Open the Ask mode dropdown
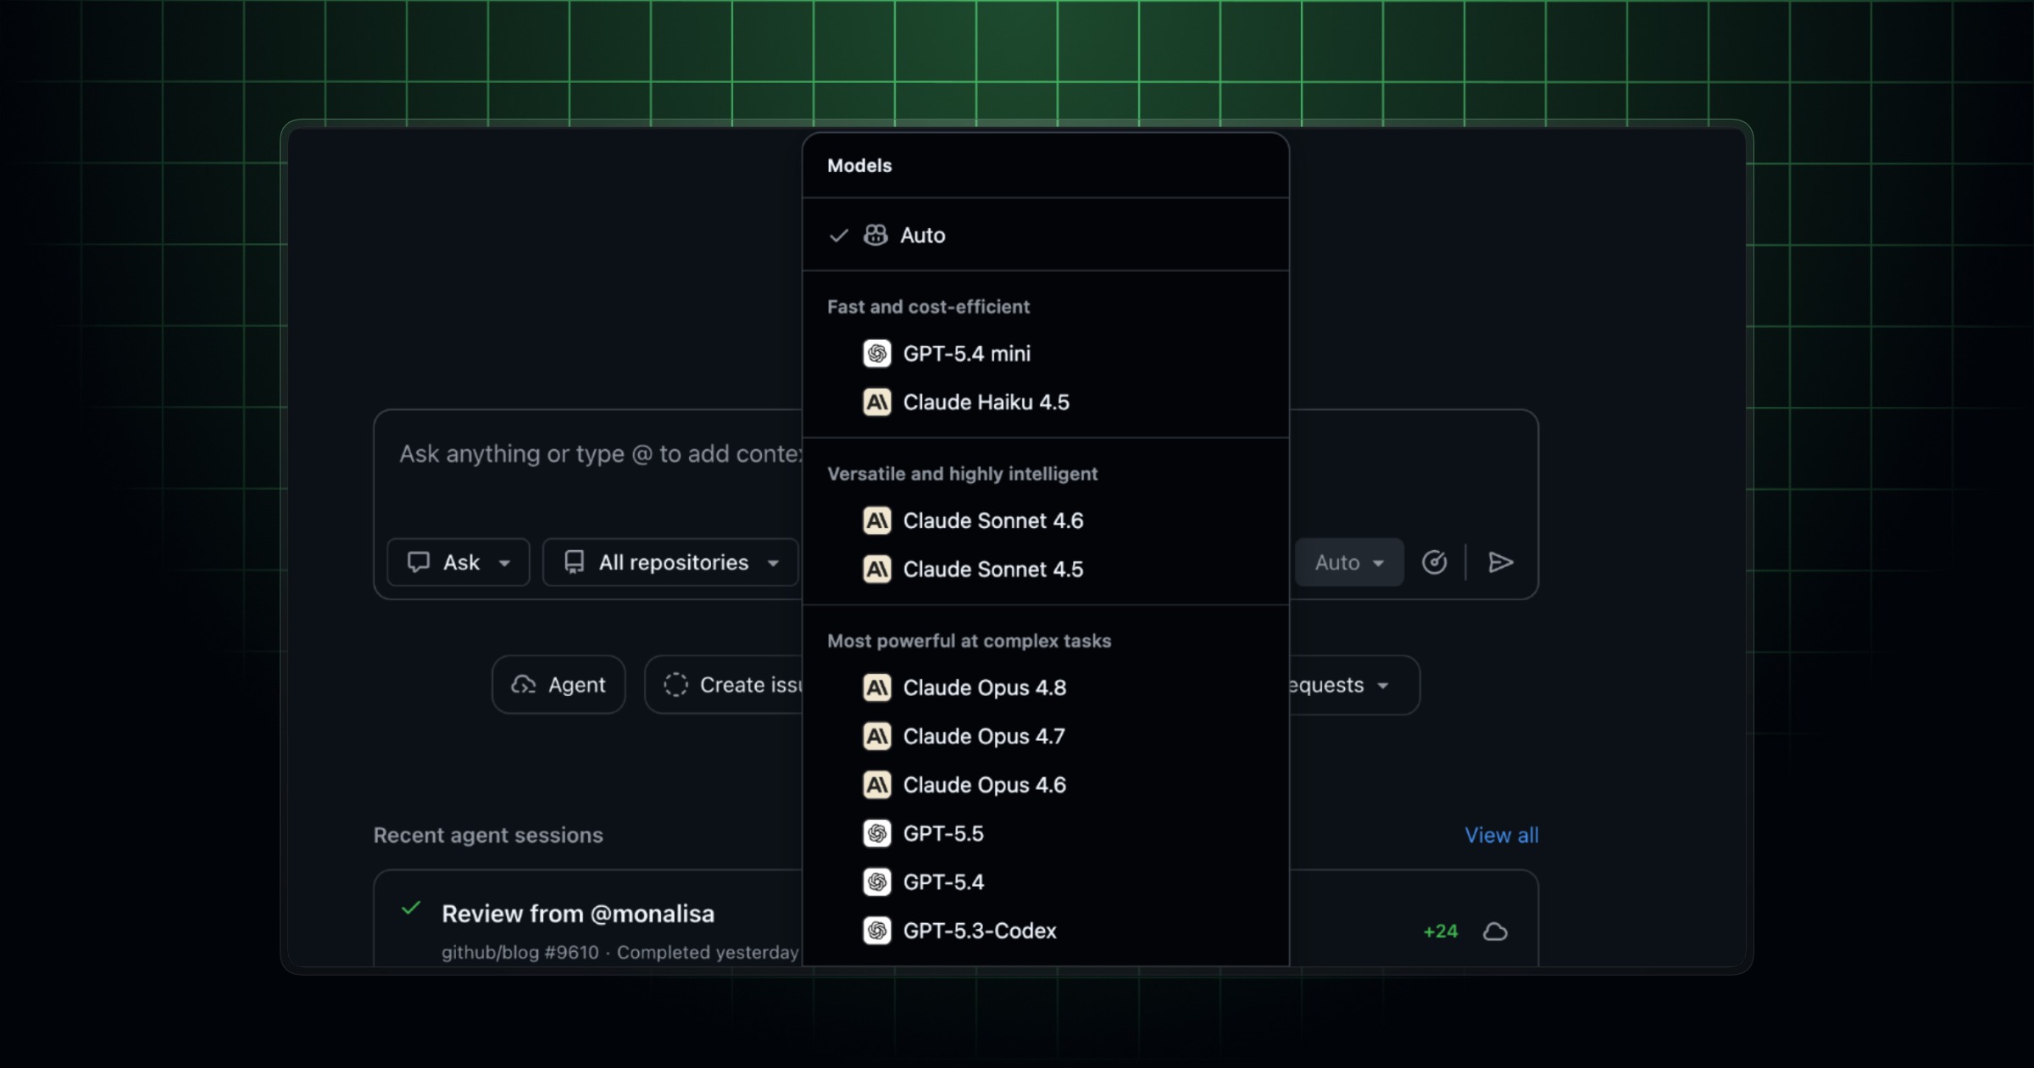This screenshot has height=1068, width=2034. [458, 562]
